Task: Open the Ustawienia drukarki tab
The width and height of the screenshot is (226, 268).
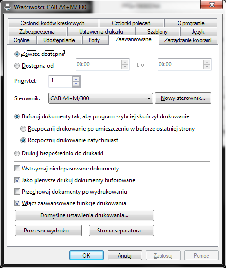Action: [x=101, y=32]
